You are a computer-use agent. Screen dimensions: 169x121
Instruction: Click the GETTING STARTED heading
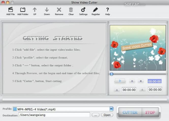click(x=53, y=38)
